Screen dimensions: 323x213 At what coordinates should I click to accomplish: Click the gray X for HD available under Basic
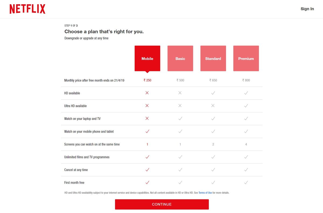tap(180, 93)
